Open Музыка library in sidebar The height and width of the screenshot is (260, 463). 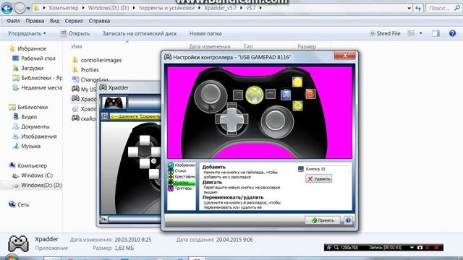pos(30,146)
